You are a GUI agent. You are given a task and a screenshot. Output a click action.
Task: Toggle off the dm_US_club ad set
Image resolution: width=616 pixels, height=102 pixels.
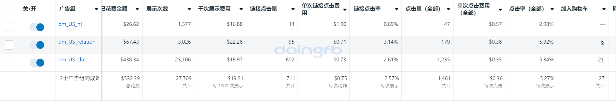pyautogui.click(x=37, y=63)
